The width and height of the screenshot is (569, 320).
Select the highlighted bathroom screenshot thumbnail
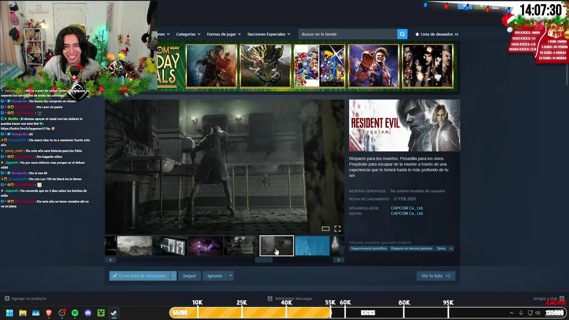pyautogui.click(x=276, y=246)
